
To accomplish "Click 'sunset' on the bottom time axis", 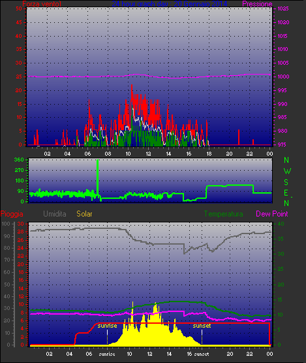I will click(202, 354).
